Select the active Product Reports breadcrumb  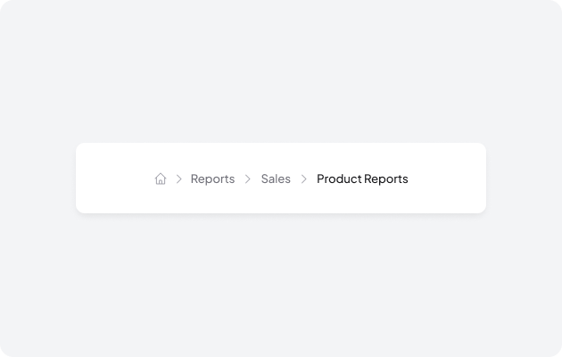362,178
